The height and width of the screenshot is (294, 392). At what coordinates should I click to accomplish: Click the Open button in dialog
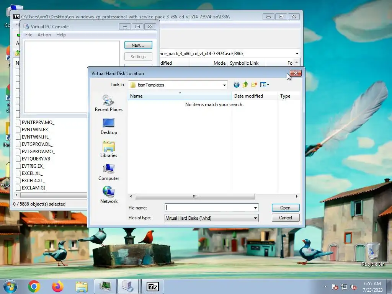click(286, 208)
